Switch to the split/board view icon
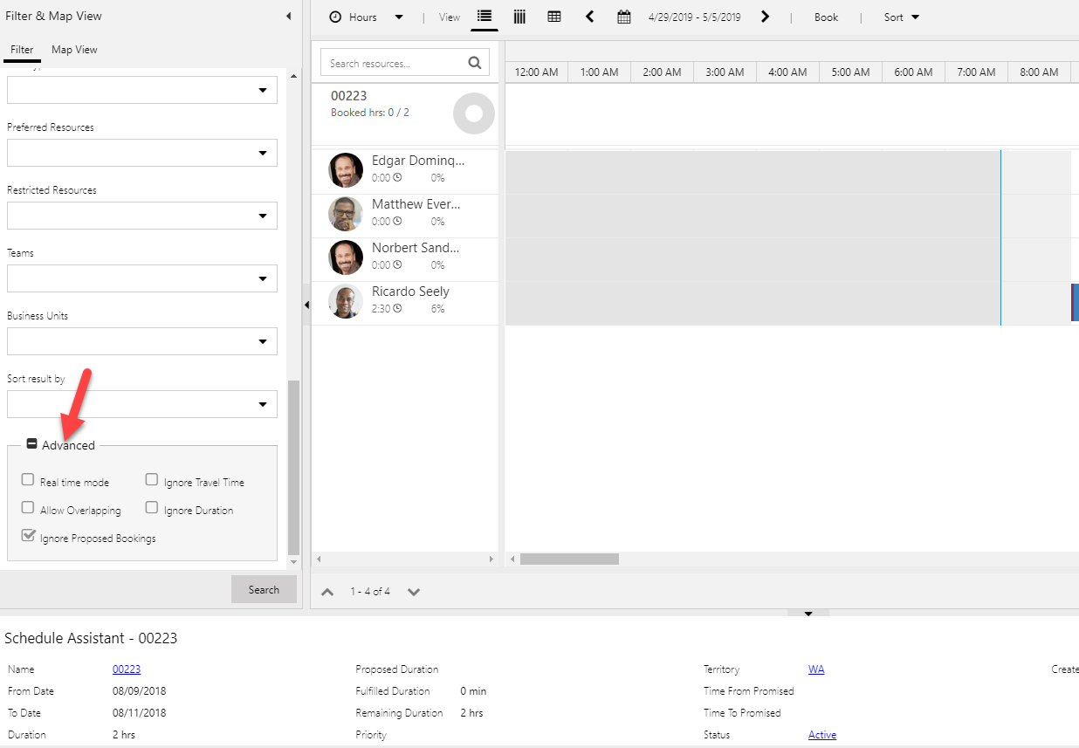 coord(519,17)
